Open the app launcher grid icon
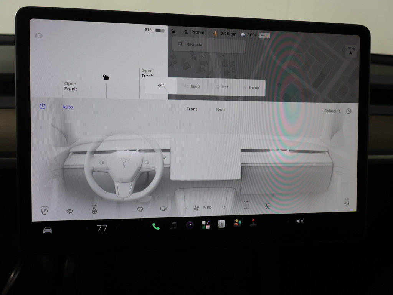 [206, 224]
